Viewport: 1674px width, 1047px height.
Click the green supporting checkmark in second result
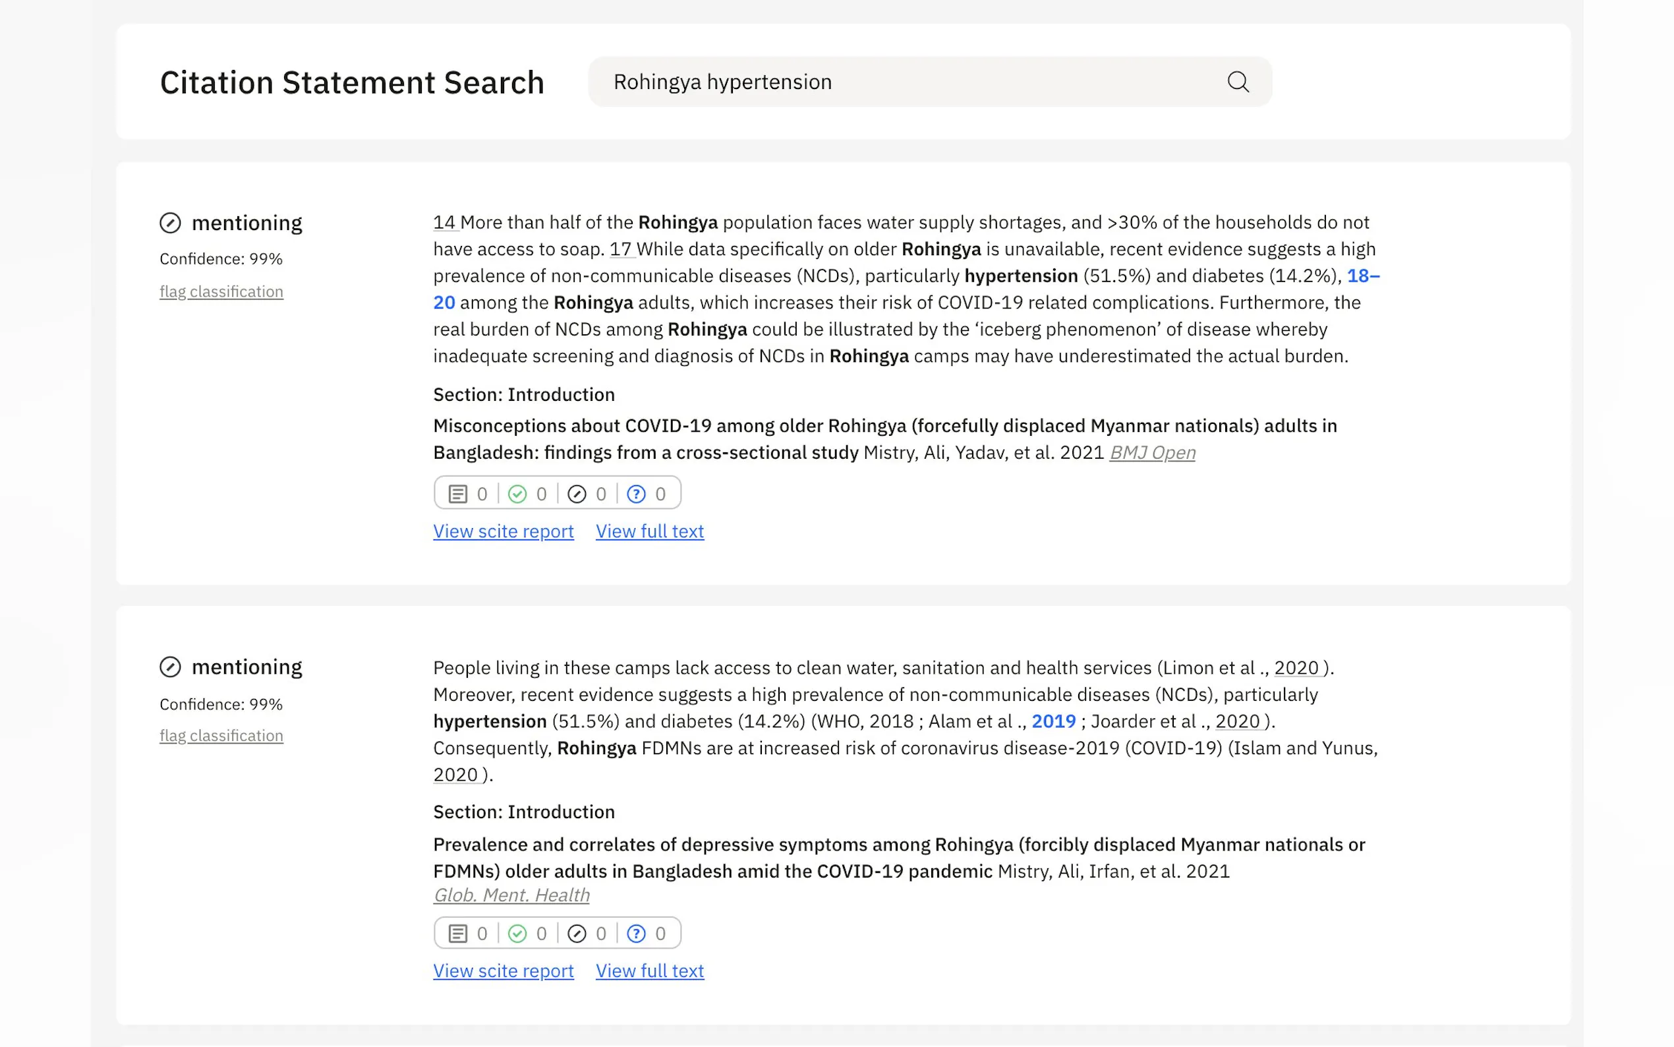pyautogui.click(x=517, y=934)
